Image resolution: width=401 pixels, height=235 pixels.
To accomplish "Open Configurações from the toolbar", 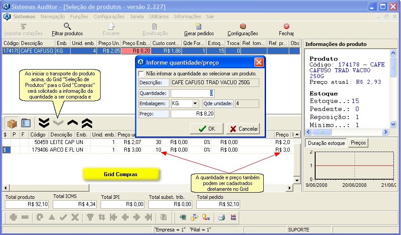I will click(243, 27).
